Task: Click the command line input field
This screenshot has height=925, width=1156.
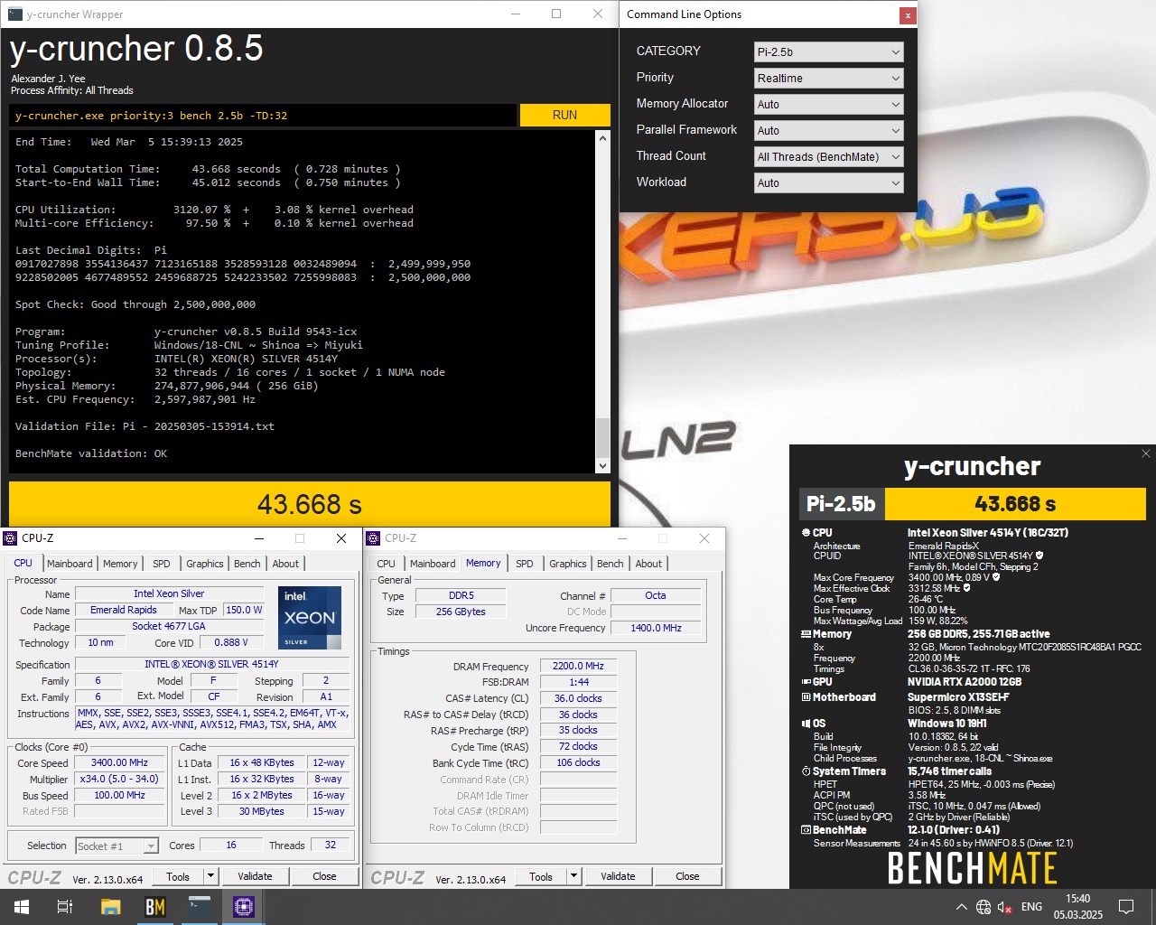Action: pyautogui.click(x=263, y=116)
